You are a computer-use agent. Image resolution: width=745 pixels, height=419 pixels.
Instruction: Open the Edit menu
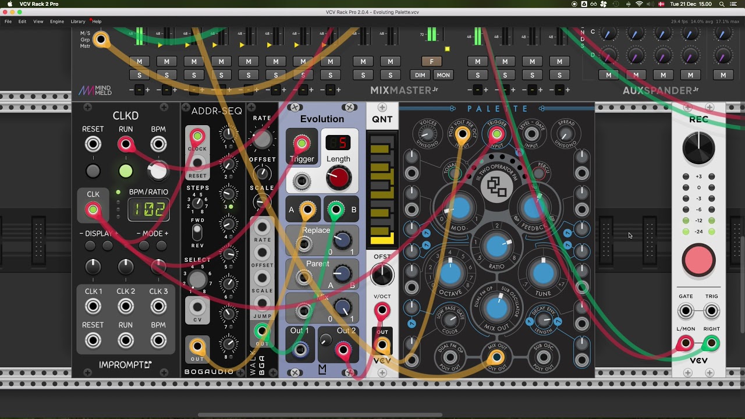pyautogui.click(x=22, y=22)
